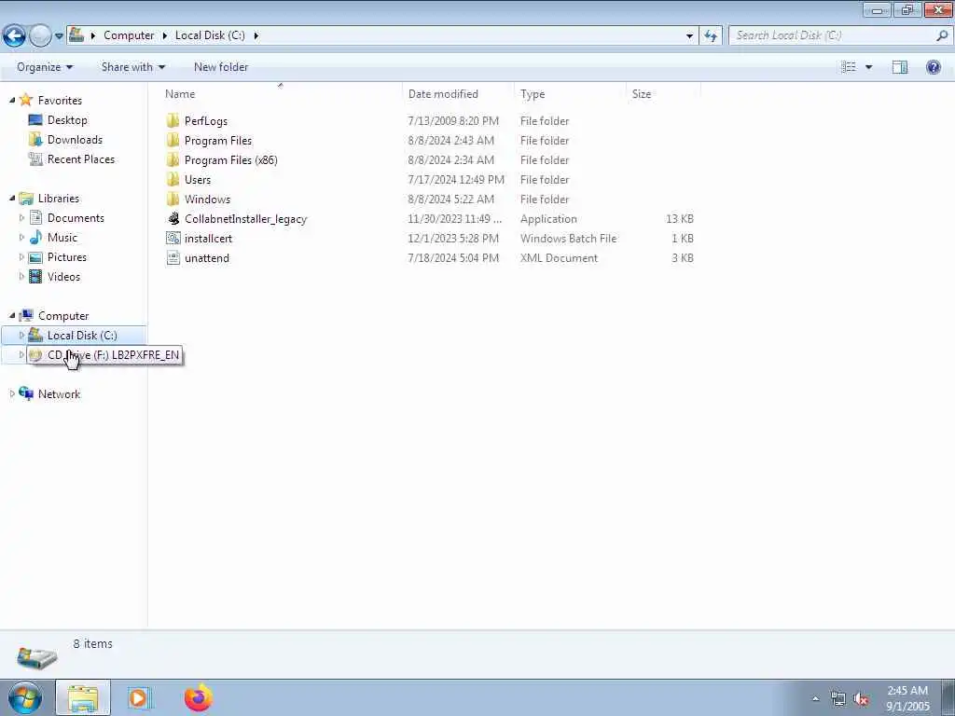This screenshot has height=716, width=955.
Task: Show hidden tray icons arrow
Action: point(815,698)
